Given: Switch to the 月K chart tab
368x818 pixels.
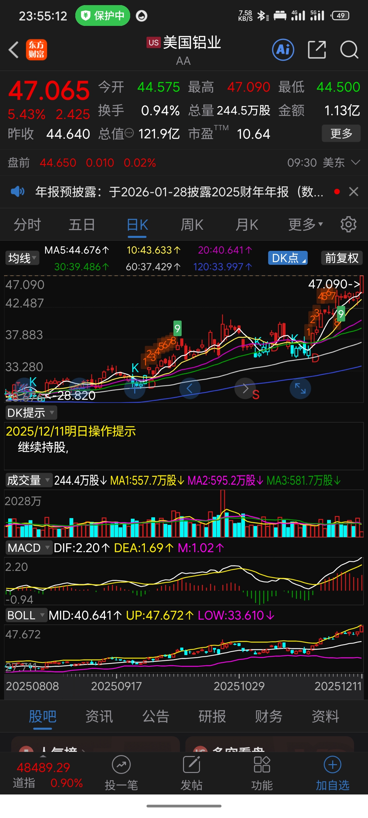Looking at the screenshot, I should (247, 225).
